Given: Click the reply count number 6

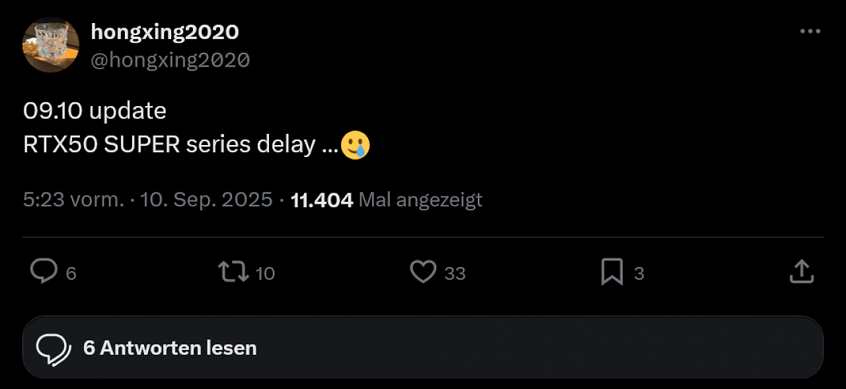Looking at the screenshot, I should click(71, 273).
